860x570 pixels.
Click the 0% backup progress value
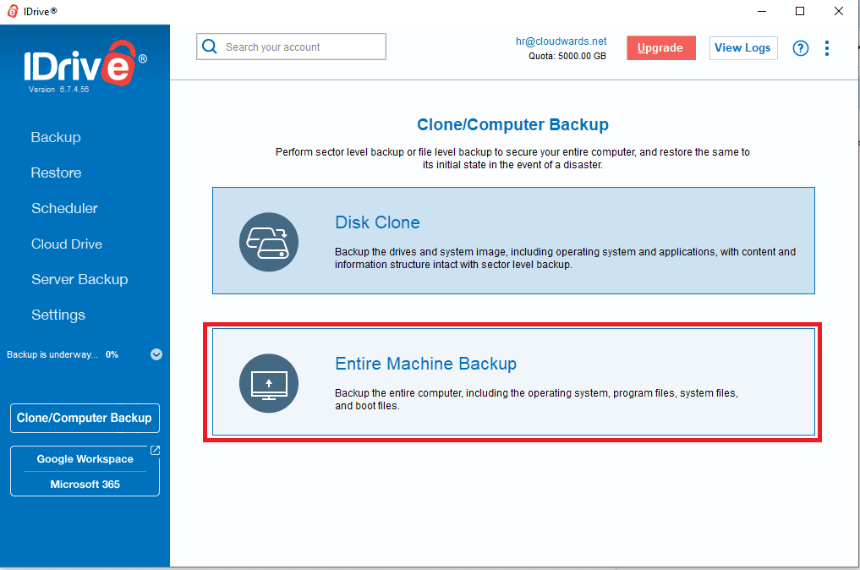112,354
